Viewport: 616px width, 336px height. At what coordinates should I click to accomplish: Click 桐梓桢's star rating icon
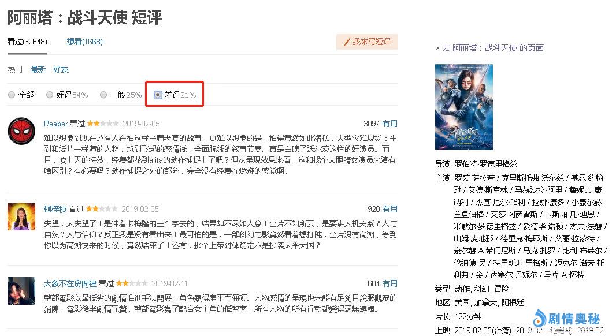[102, 209]
